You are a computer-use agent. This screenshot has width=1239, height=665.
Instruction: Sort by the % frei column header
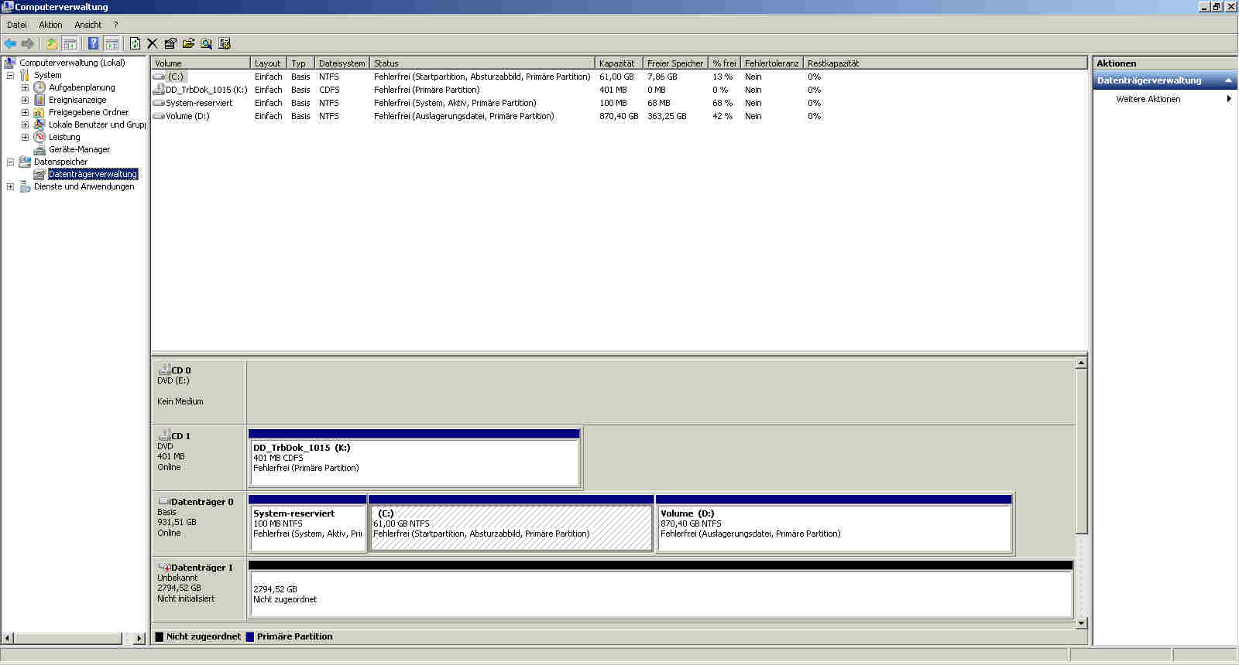pyautogui.click(x=724, y=63)
